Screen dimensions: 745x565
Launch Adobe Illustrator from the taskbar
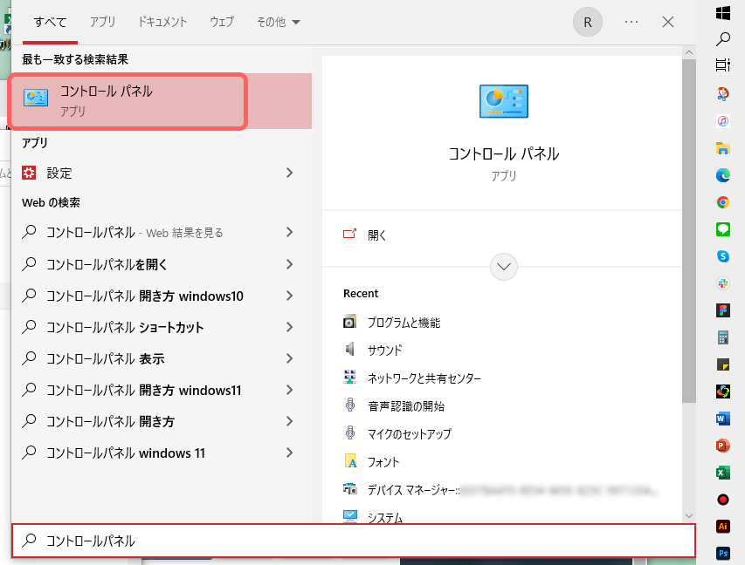click(722, 527)
